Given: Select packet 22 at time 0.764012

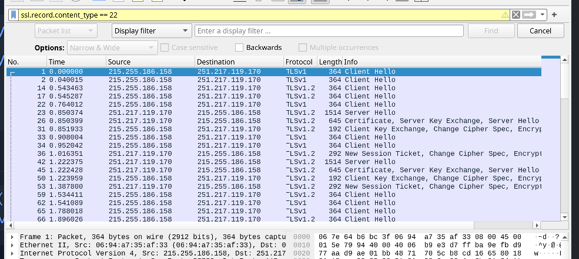Looking at the screenshot, I should coord(274,104).
